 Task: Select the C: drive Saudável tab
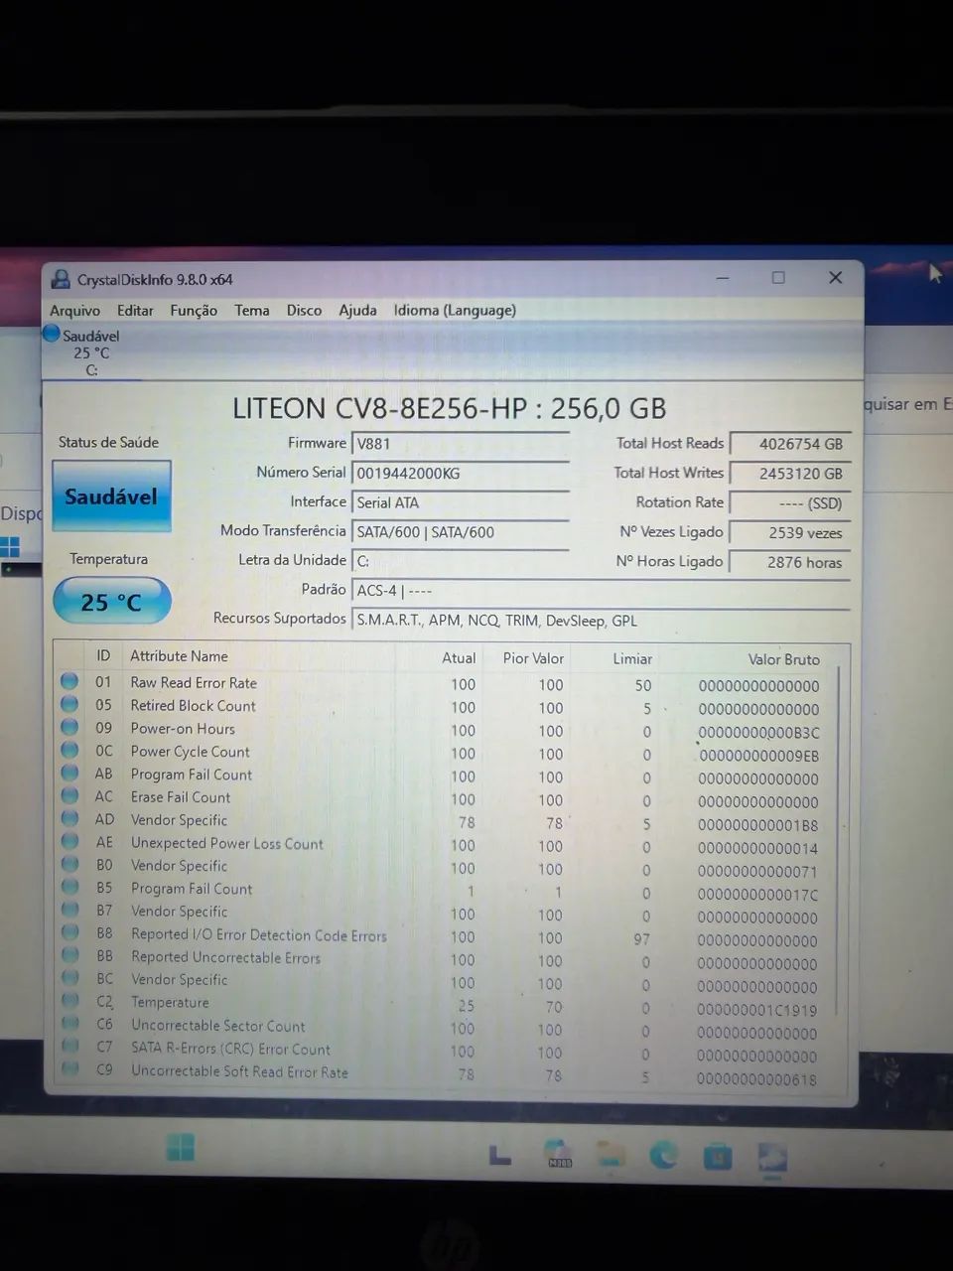(x=89, y=352)
